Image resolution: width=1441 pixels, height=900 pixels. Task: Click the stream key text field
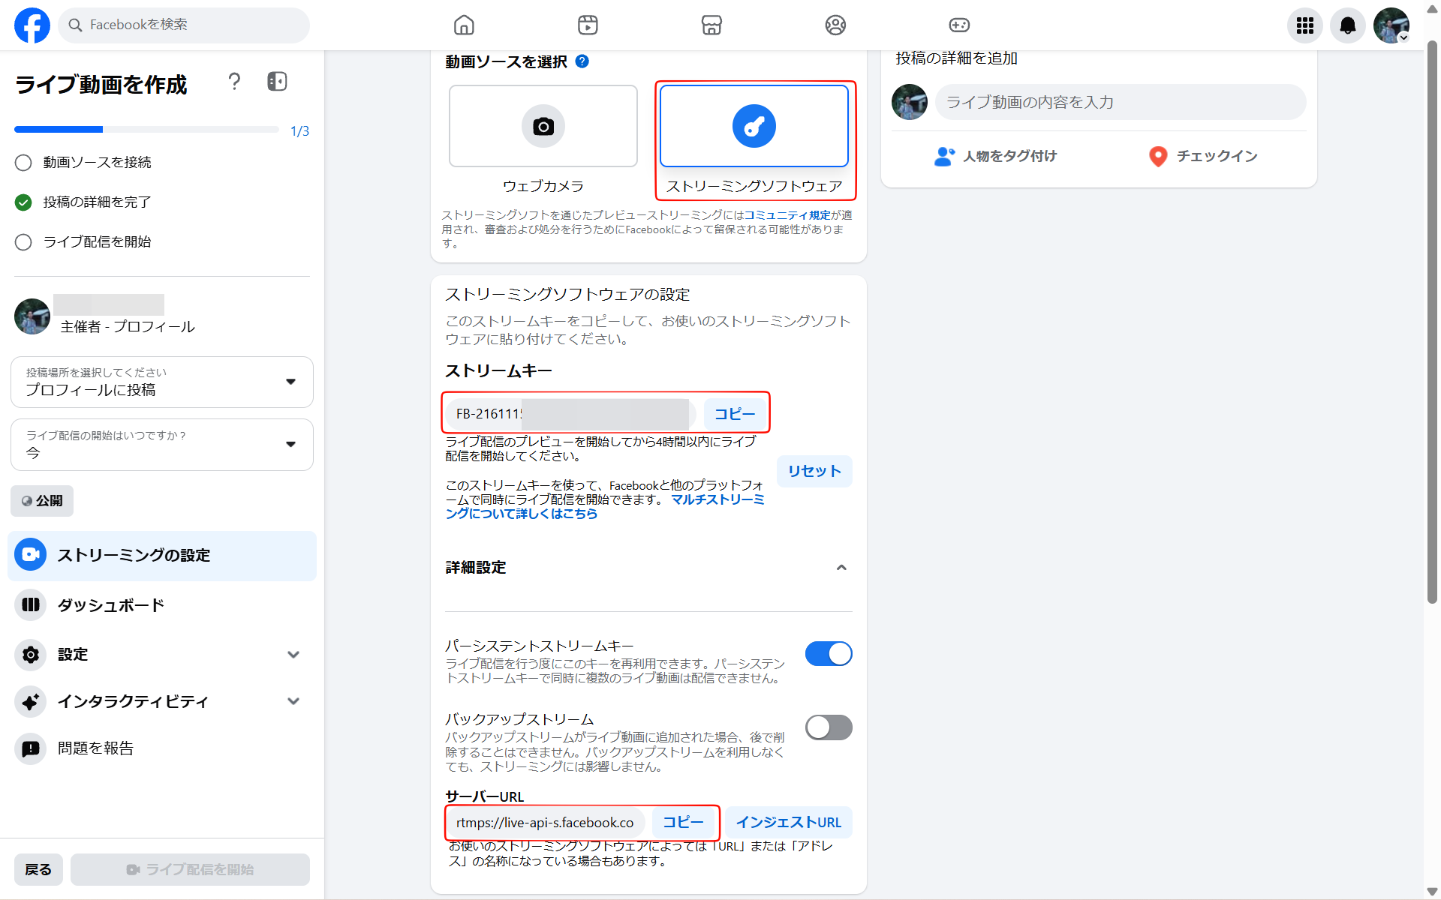[570, 414]
